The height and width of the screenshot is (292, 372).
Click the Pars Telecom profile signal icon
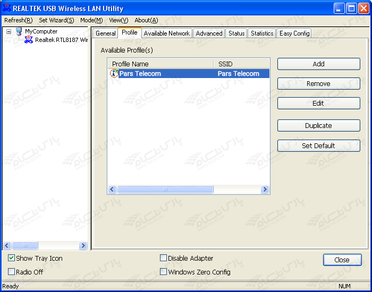click(x=114, y=73)
